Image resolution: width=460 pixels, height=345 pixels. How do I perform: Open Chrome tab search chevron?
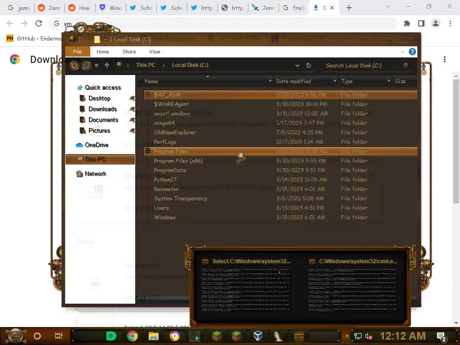click(388, 6)
